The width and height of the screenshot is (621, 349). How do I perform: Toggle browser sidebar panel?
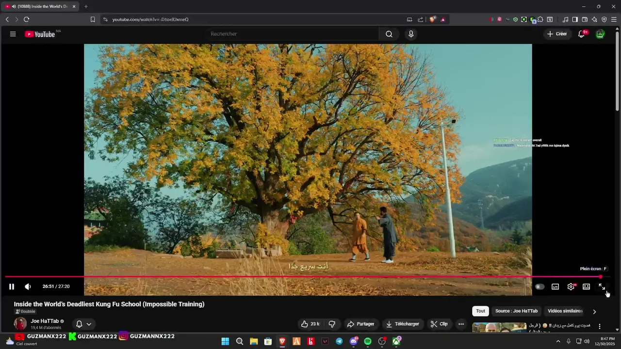[575, 19]
